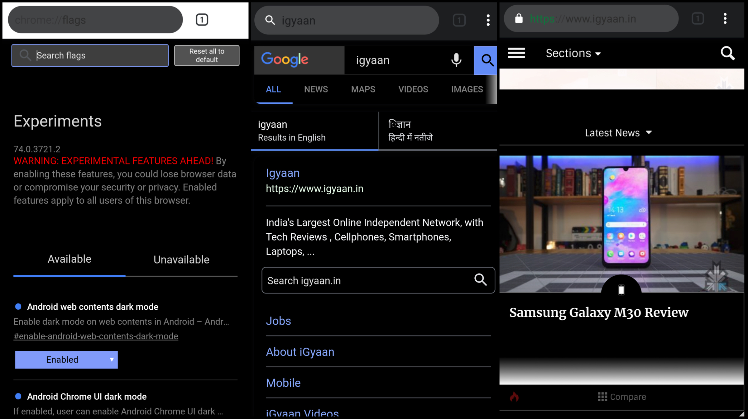748x419 pixels.
Task: Click the flame trending icon
Action: pyautogui.click(x=514, y=397)
